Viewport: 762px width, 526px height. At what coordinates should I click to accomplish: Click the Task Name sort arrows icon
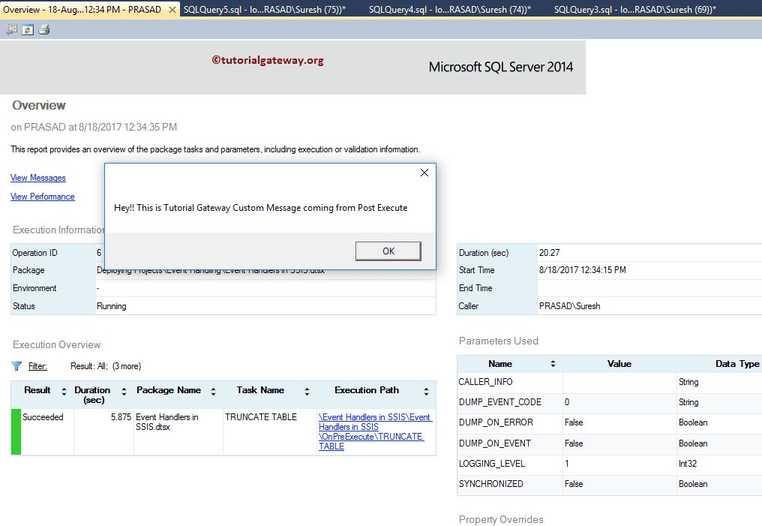tap(306, 390)
